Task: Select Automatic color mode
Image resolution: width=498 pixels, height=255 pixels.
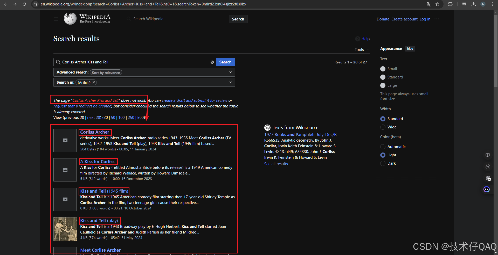Action: [x=383, y=147]
